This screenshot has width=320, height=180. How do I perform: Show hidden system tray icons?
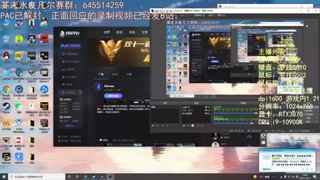[x=273, y=177]
